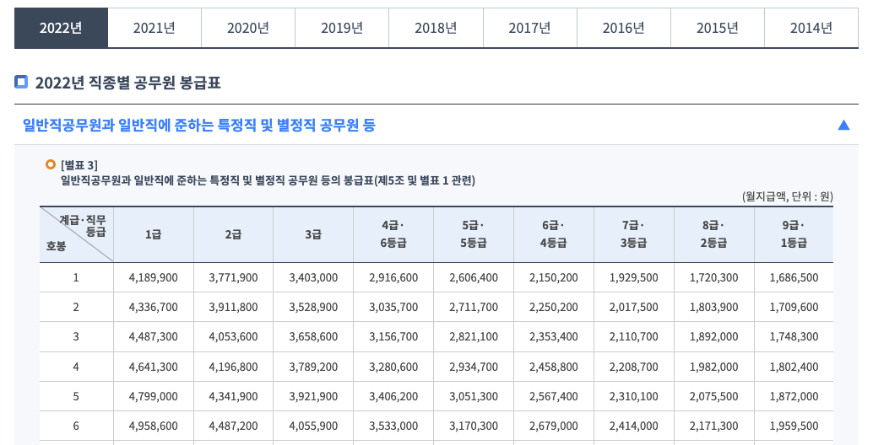Click the 3,280,600 cell
Viewport: 873px width, 445px height.
(x=393, y=367)
